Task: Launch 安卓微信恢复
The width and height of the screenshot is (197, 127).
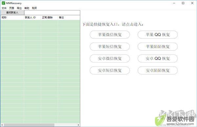Action: (110, 59)
